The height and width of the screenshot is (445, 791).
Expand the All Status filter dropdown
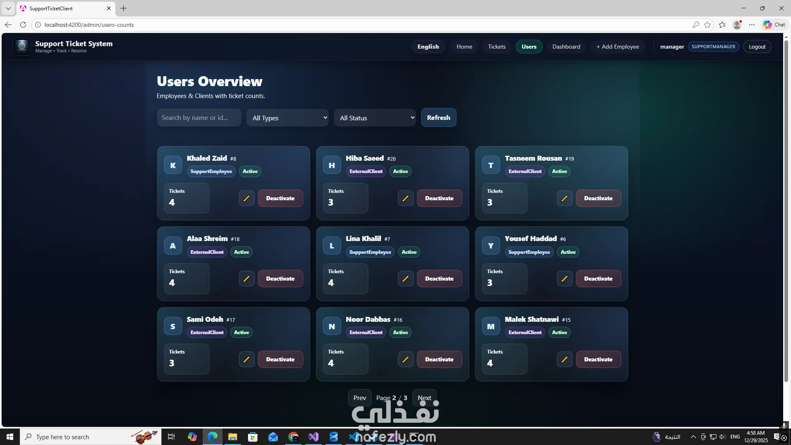pyautogui.click(x=375, y=118)
